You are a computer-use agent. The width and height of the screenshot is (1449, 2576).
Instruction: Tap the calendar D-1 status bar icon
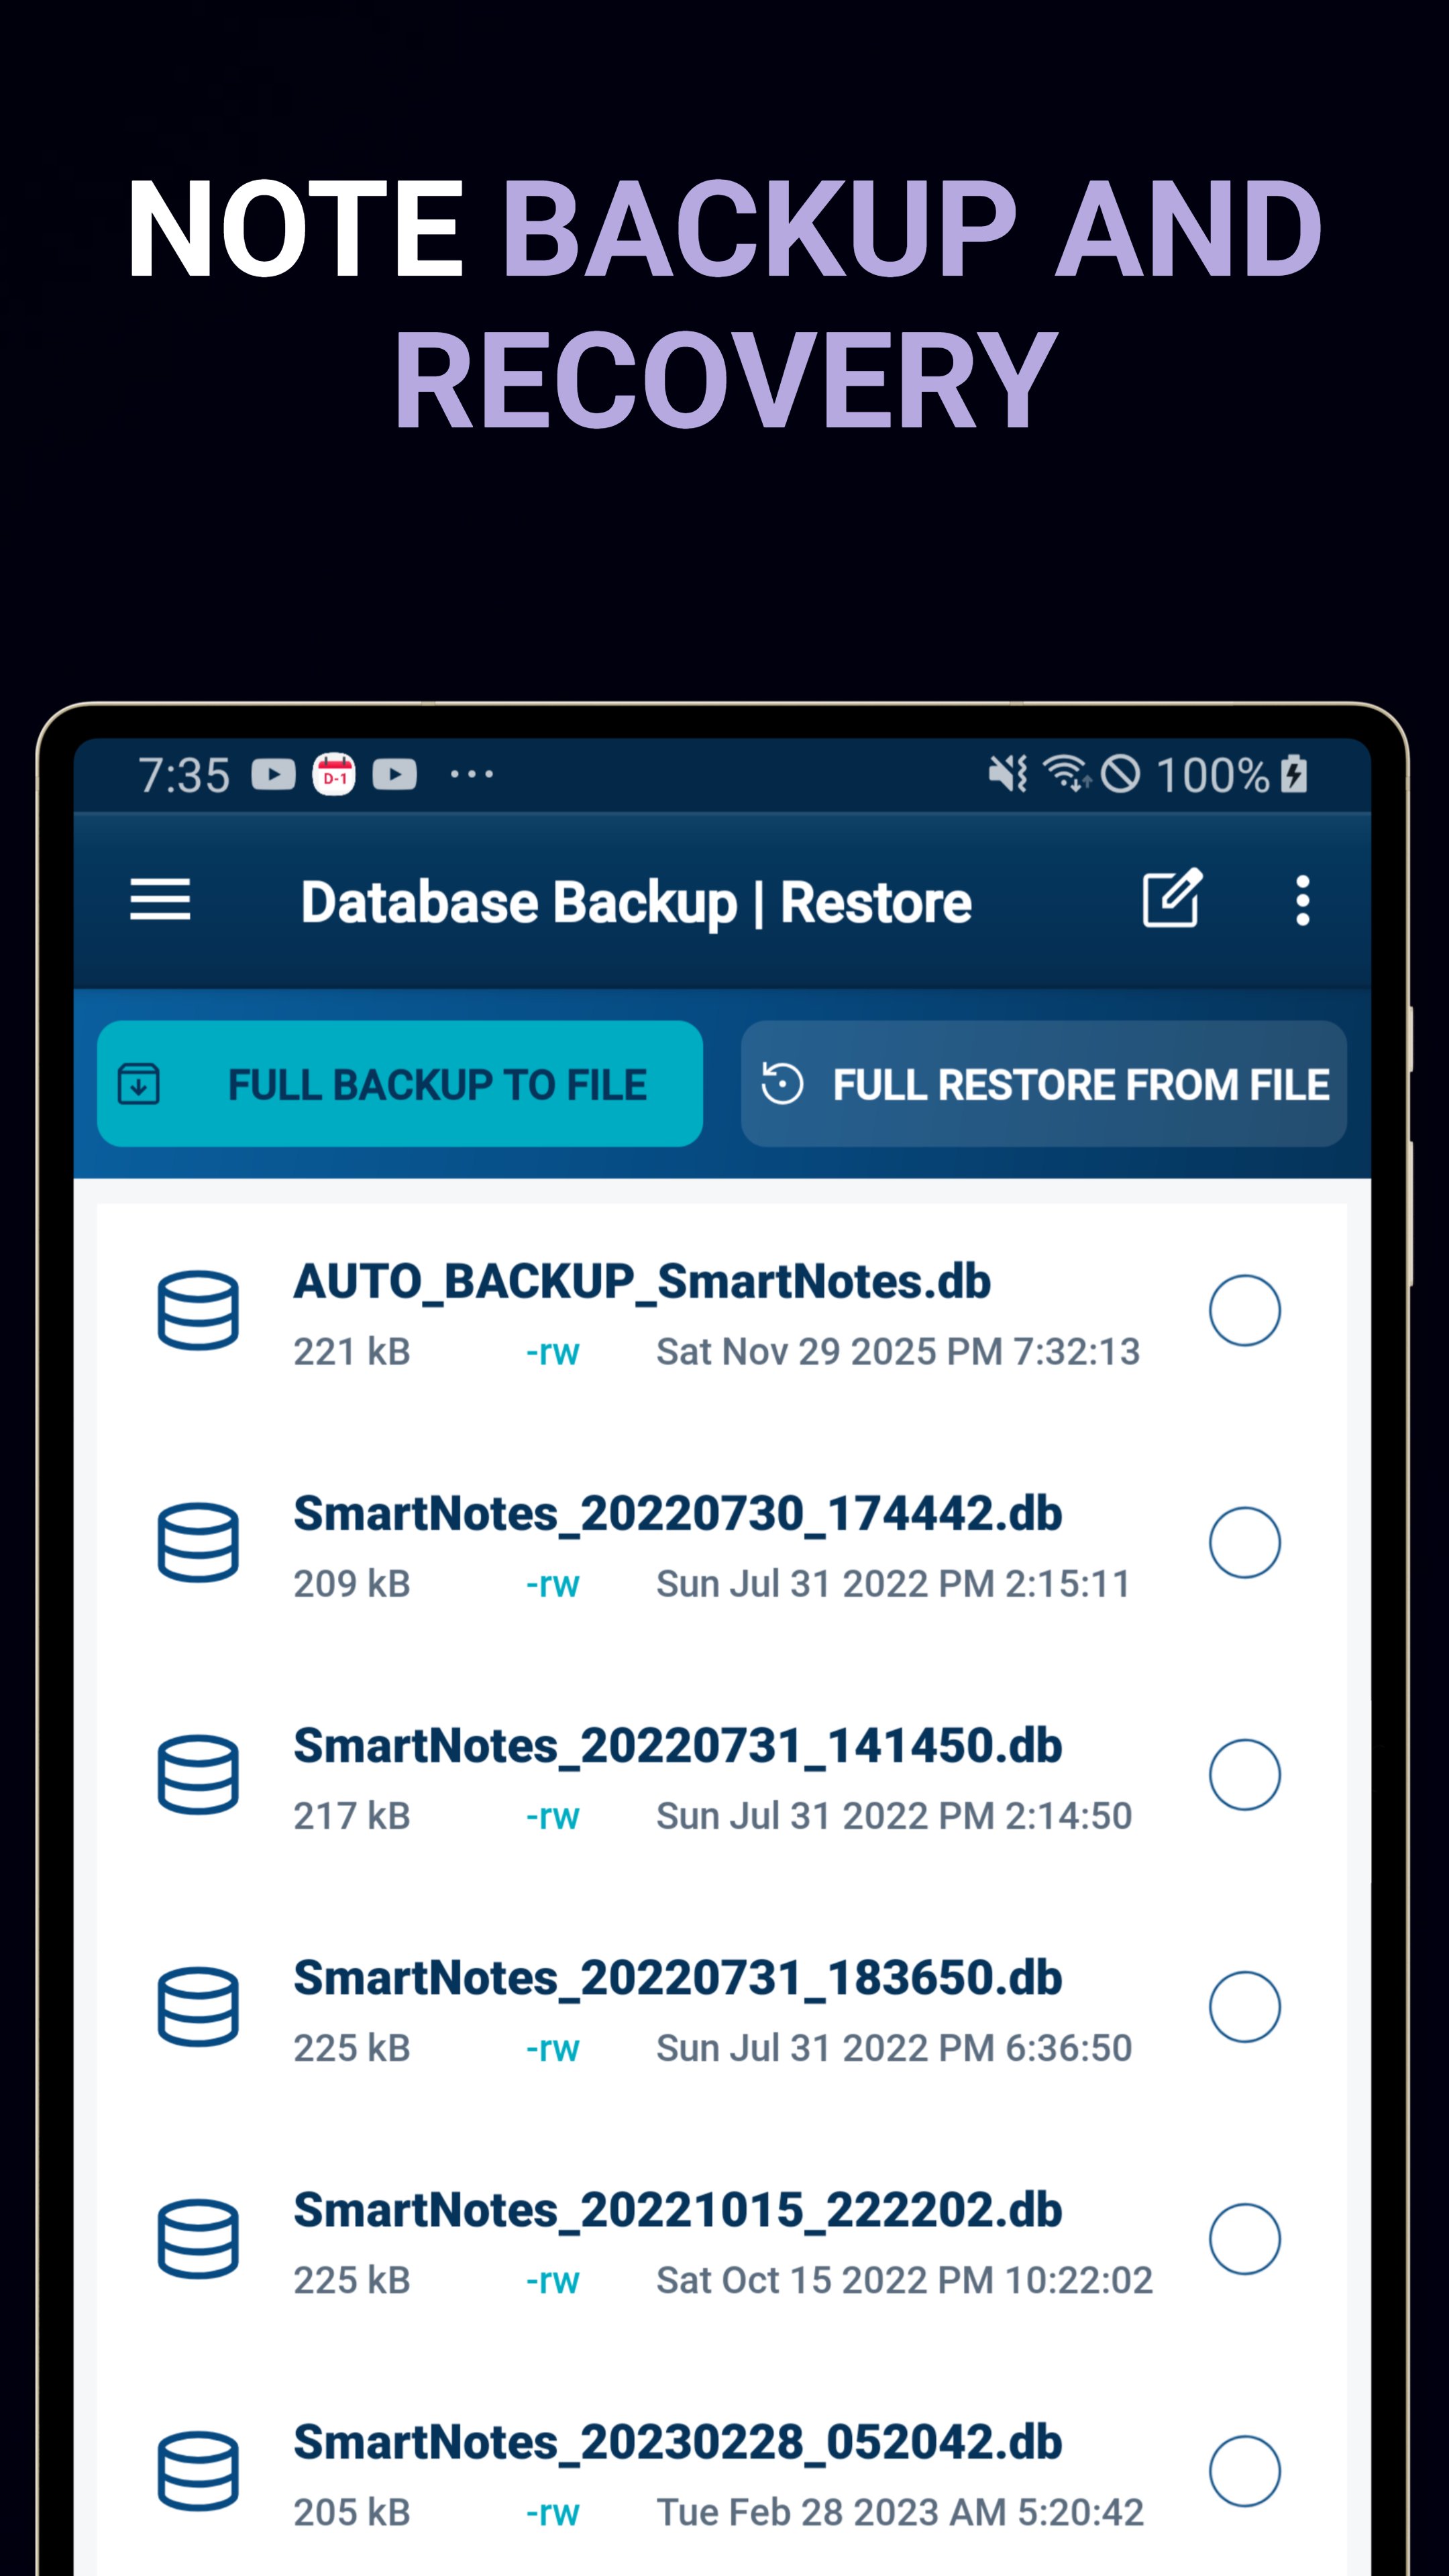point(334,774)
